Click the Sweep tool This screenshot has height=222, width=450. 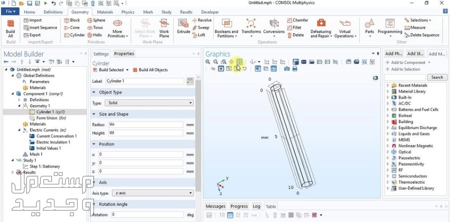[201, 28]
